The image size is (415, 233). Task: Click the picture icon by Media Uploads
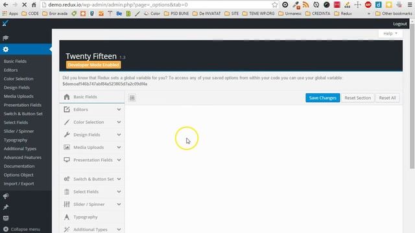click(67, 147)
